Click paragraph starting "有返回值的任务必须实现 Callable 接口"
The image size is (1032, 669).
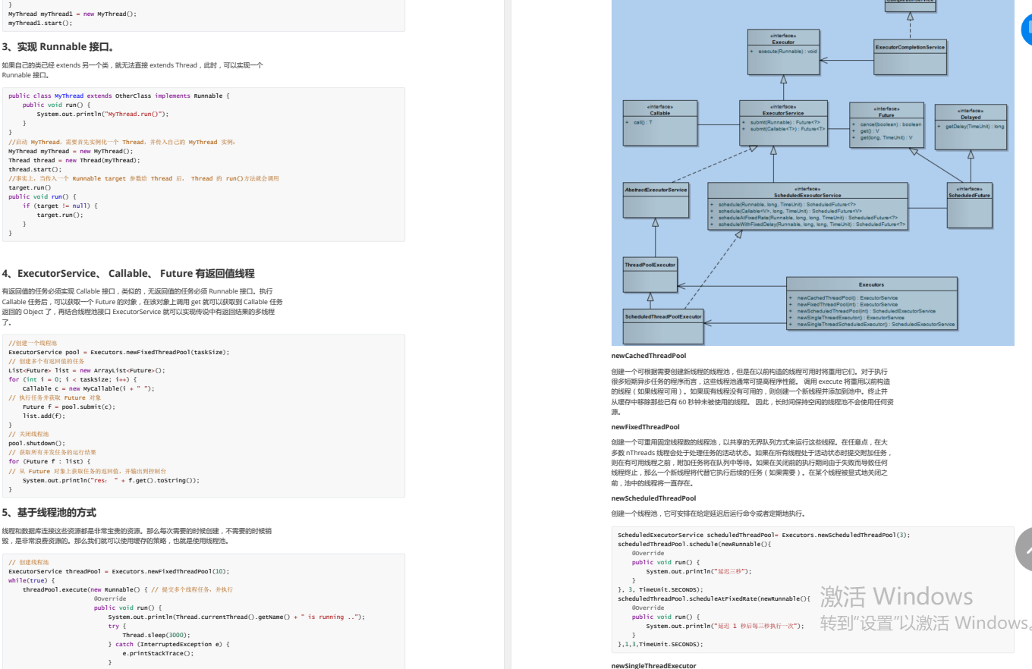tap(143, 306)
